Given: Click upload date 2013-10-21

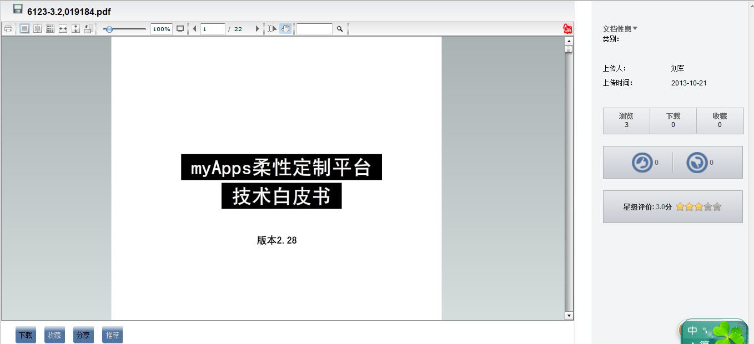Looking at the screenshot, I should click(689, 83).
